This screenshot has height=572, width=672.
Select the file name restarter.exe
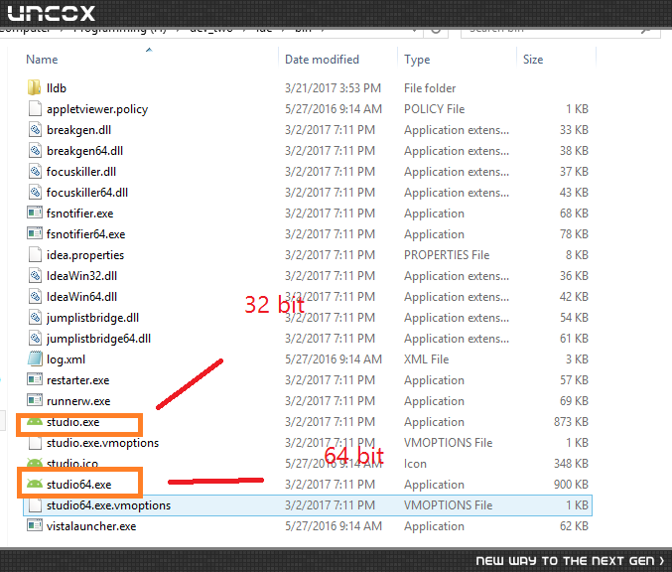click(77, 380)
